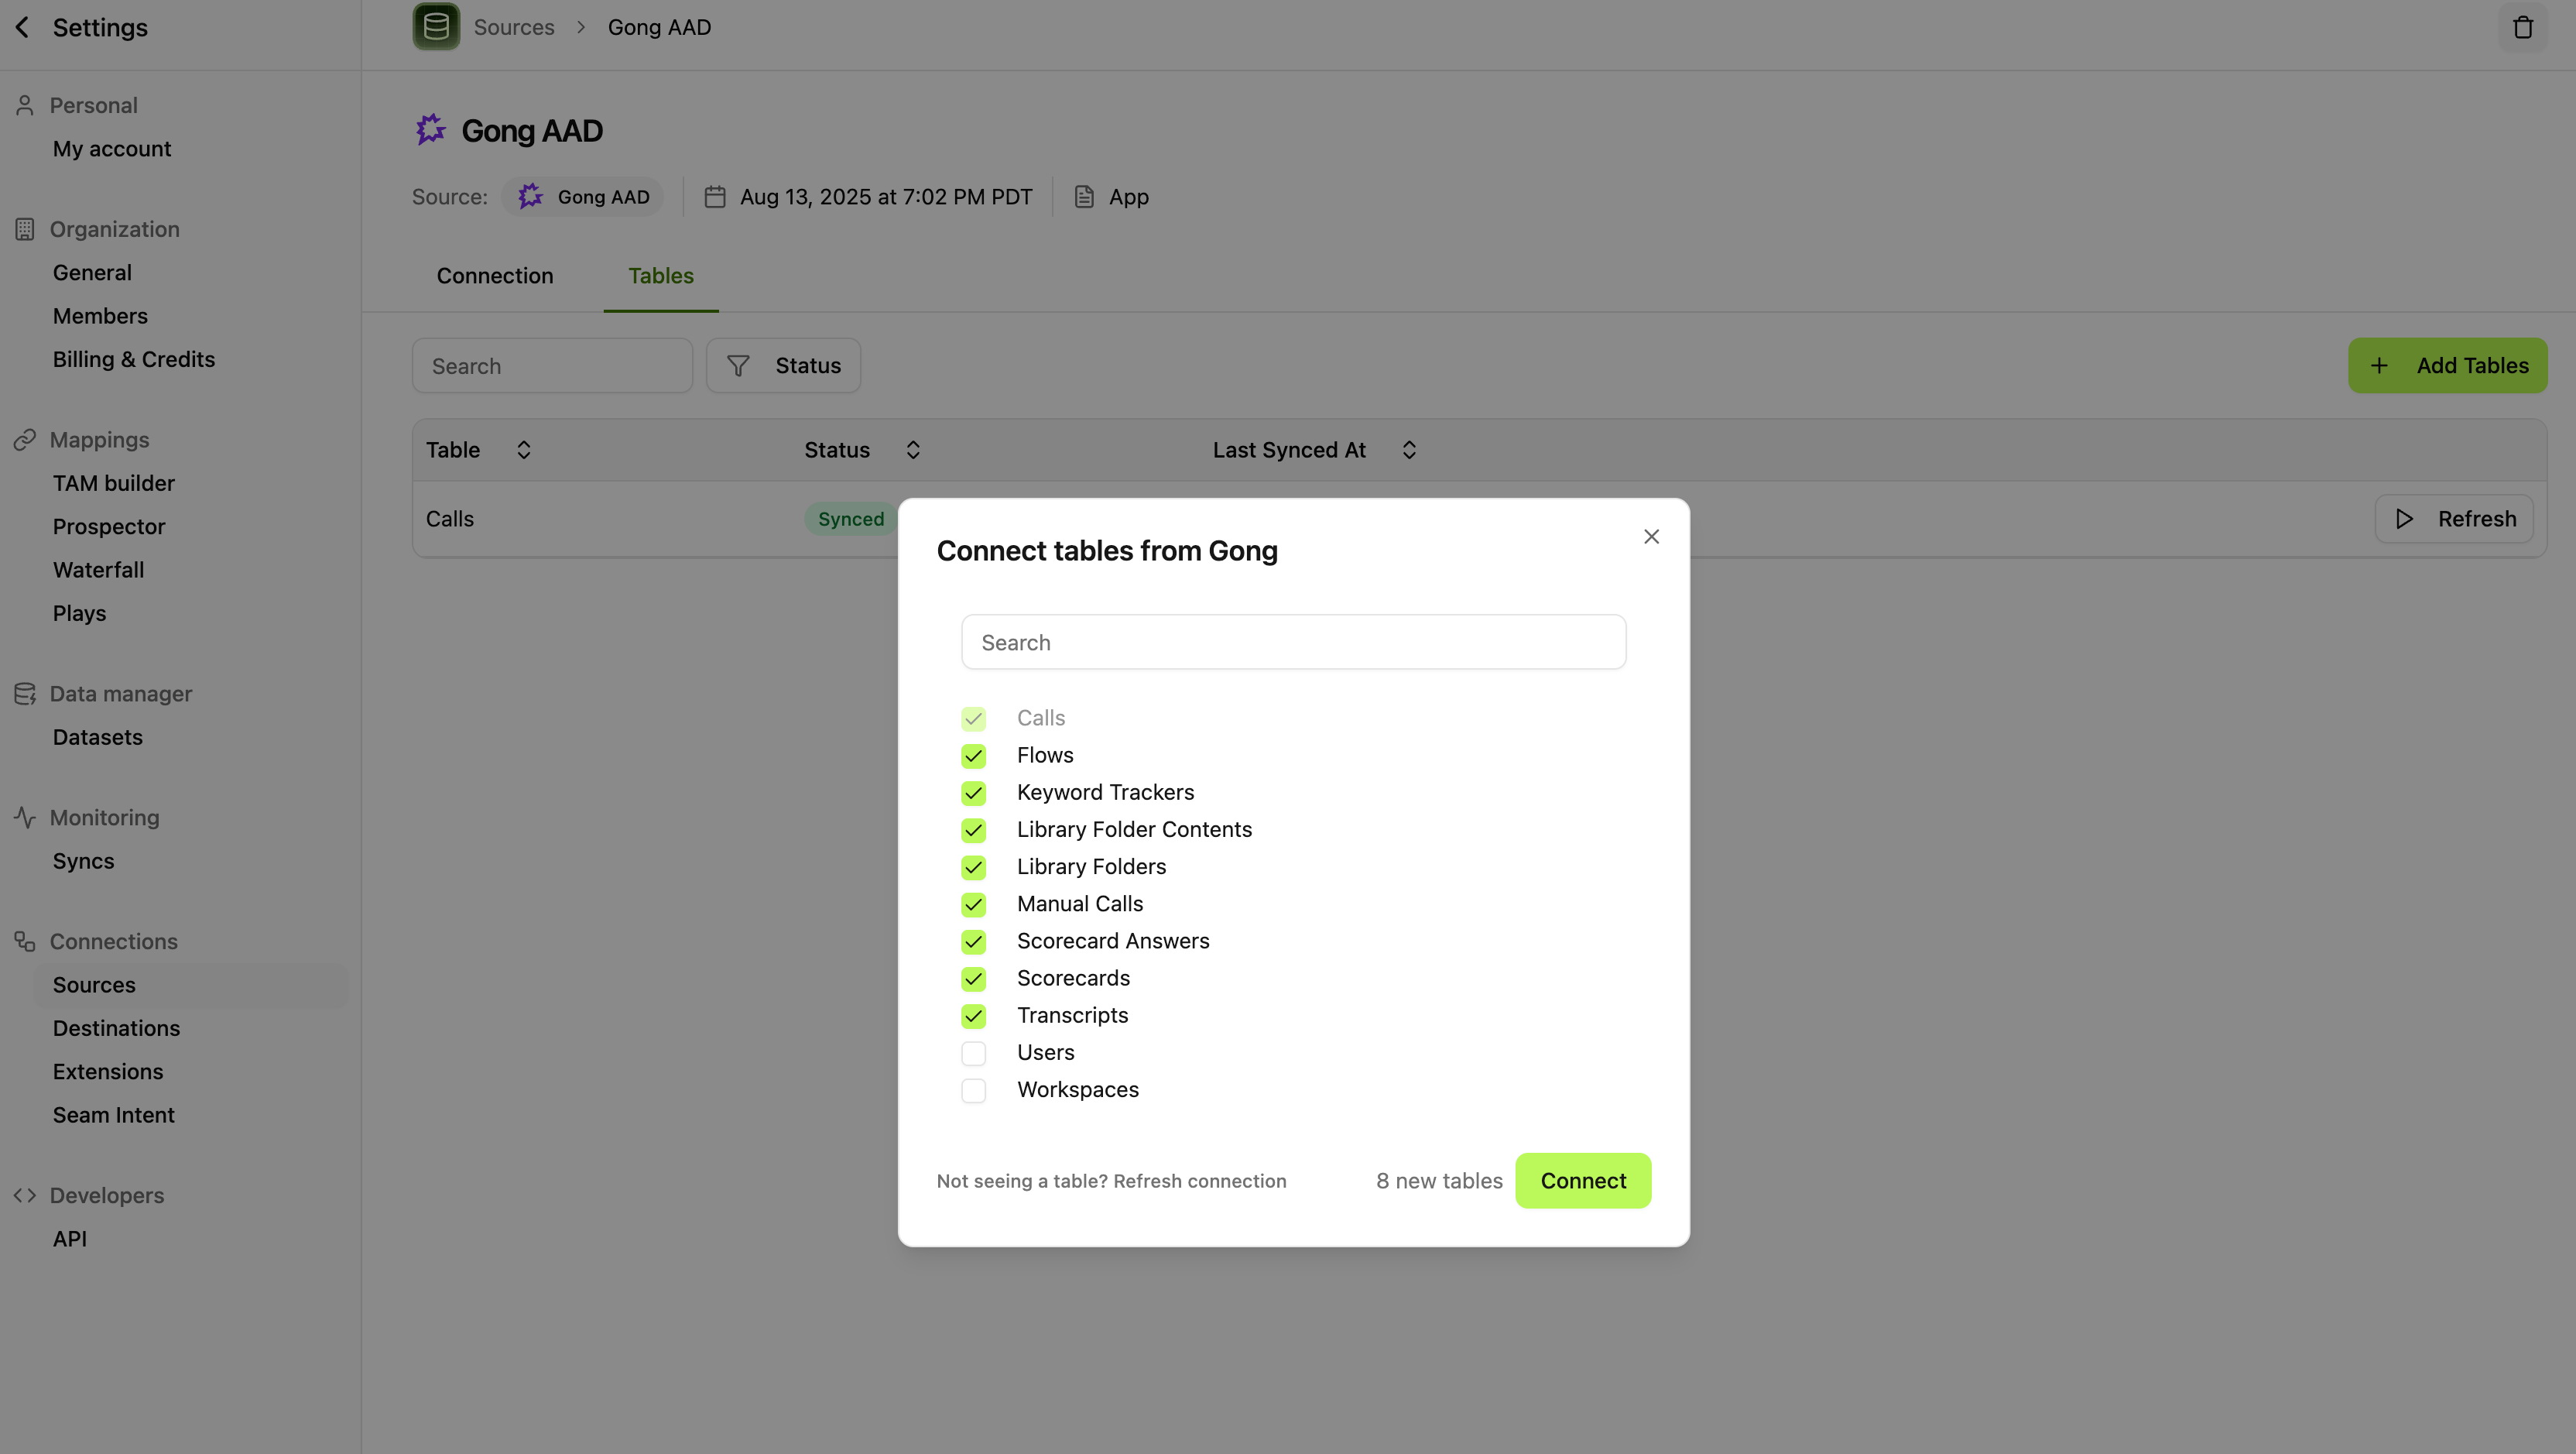Open Destinations in the sidebar
2576x1454 pixels.
[x=116, y=1028]
